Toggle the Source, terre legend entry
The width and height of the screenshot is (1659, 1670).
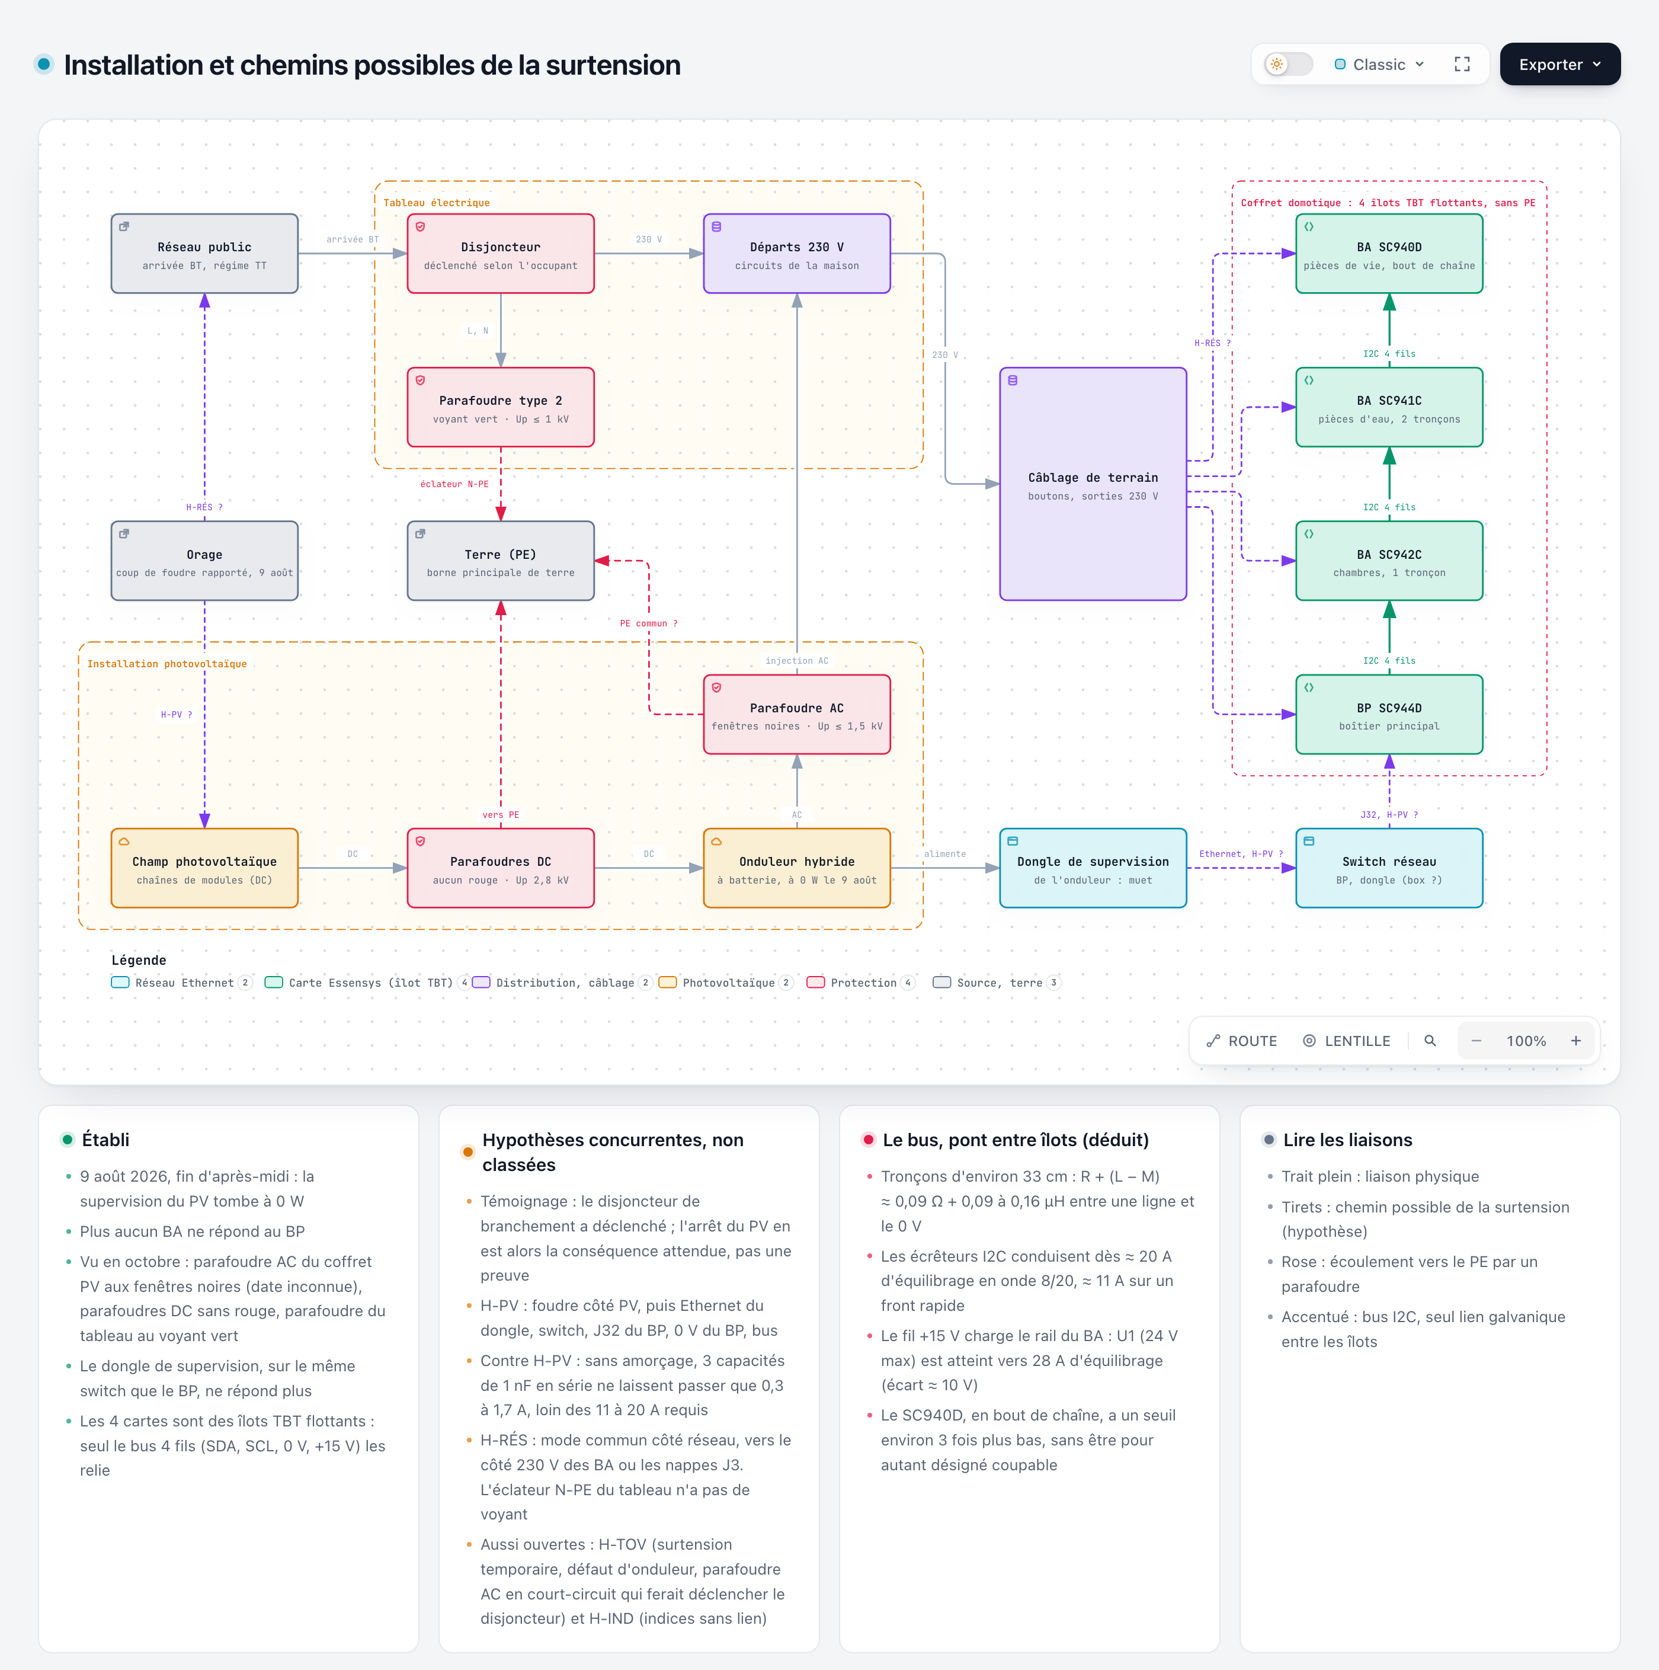click(x=997, y=982)
